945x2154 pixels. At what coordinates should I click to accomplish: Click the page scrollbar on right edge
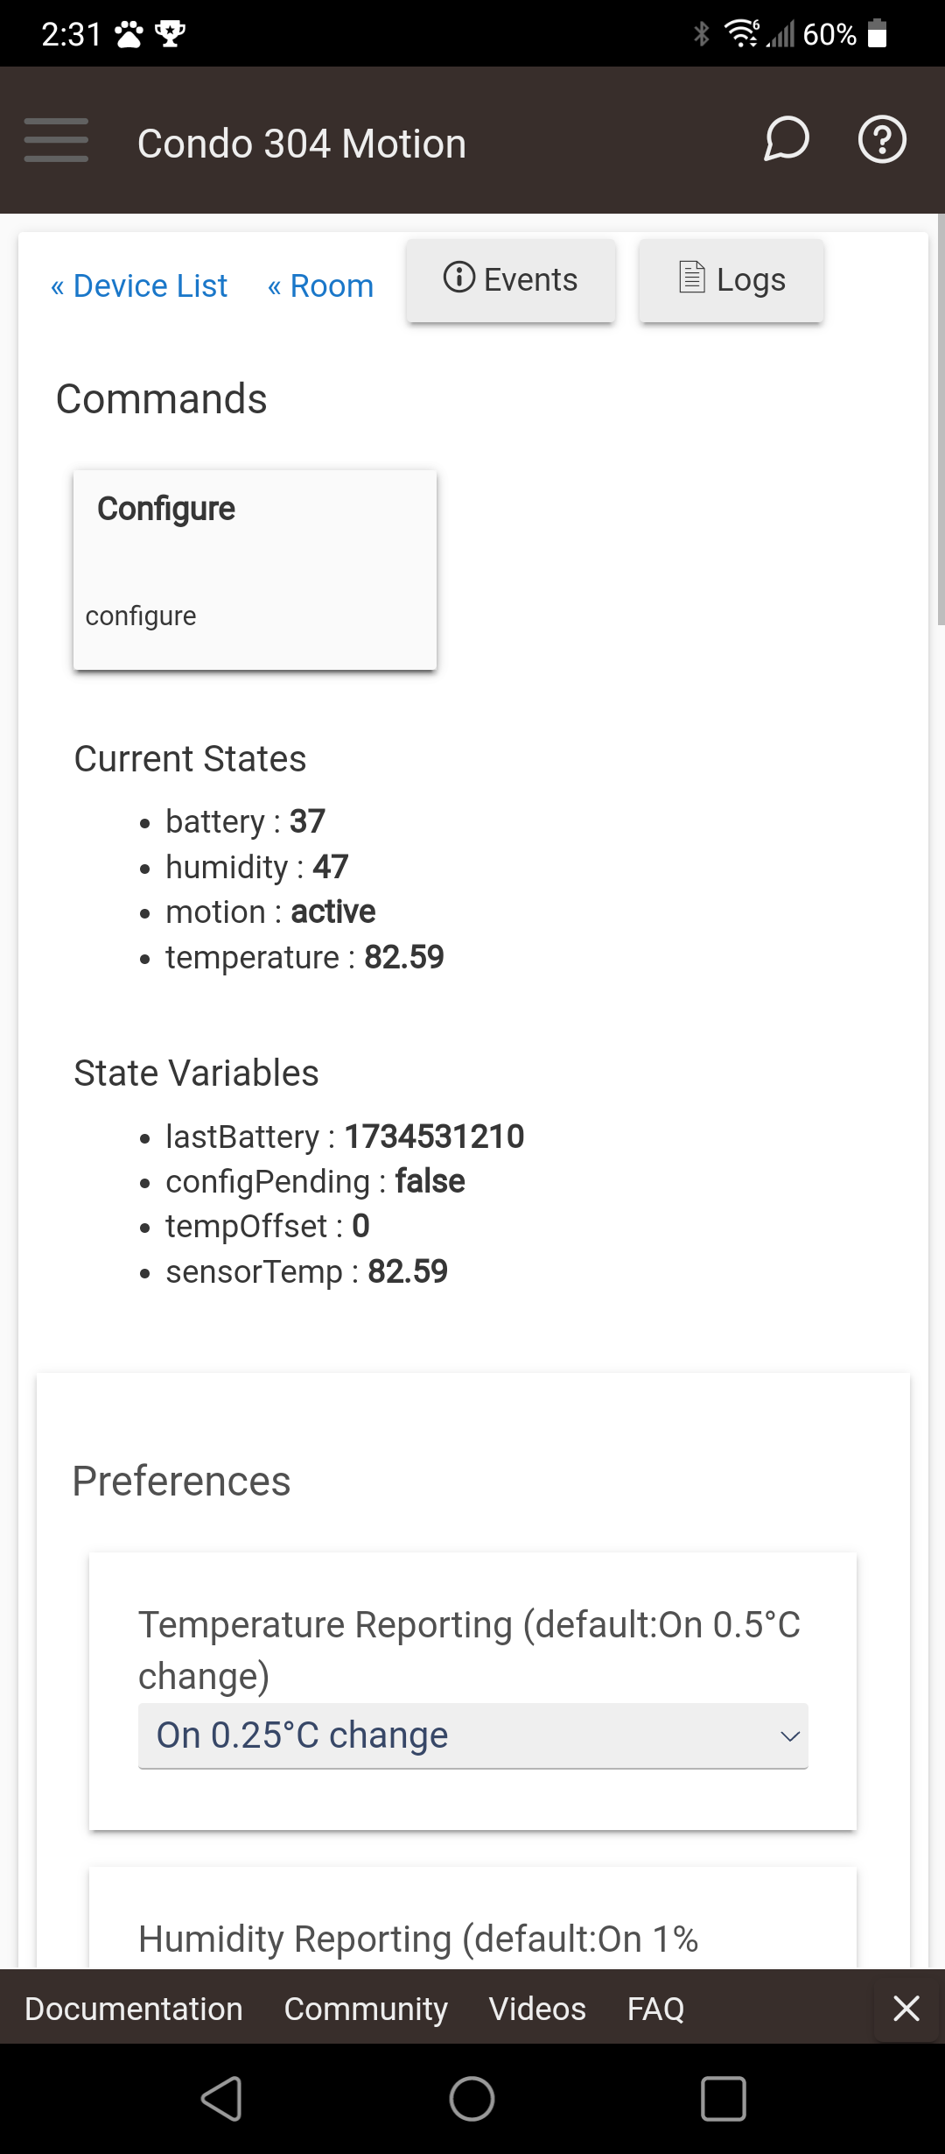pyautogui.click(x=940, y=420)
